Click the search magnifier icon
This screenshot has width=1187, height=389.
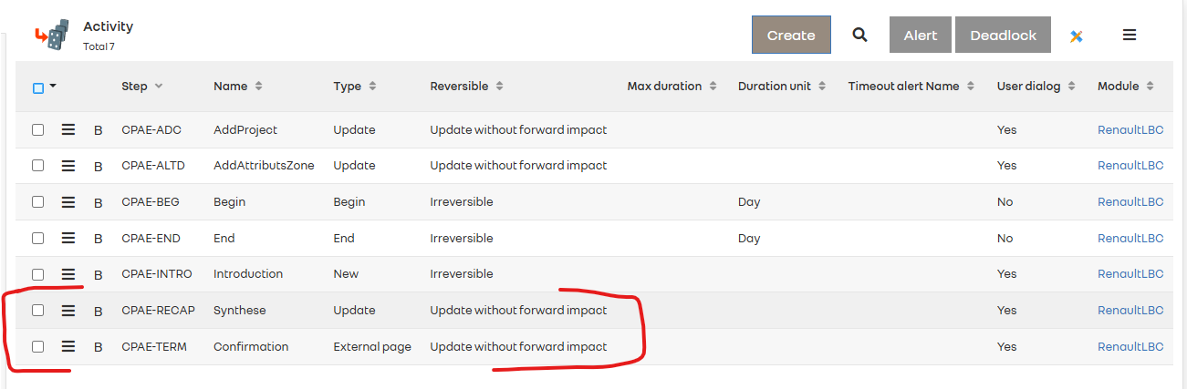click(859, 35)
